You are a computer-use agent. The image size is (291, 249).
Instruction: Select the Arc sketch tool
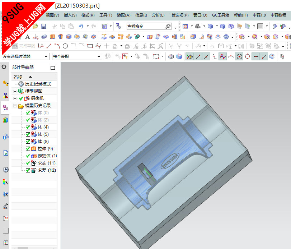57,46
